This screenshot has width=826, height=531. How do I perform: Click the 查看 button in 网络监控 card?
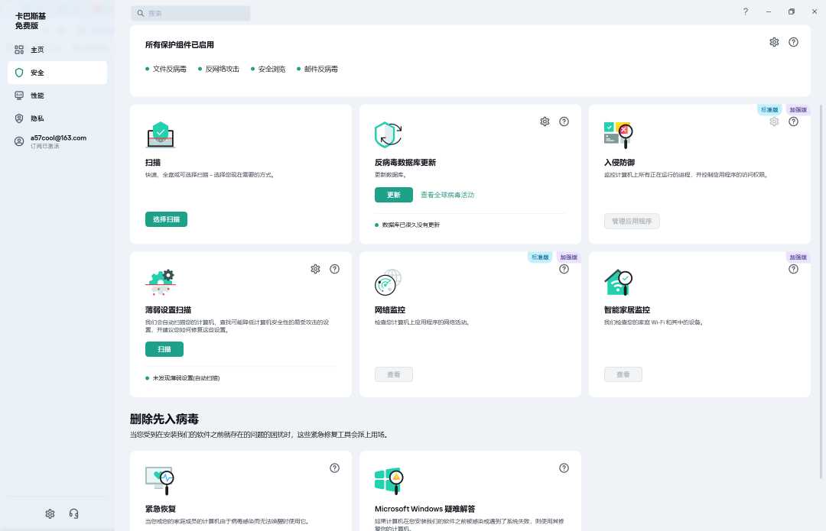click(394, 374)
